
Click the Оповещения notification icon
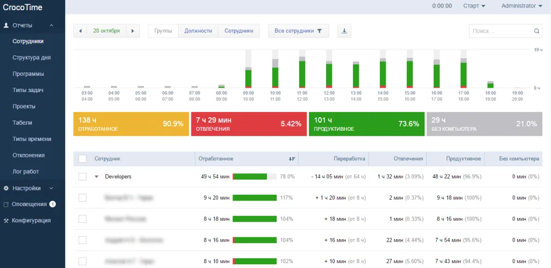(6, 204)
